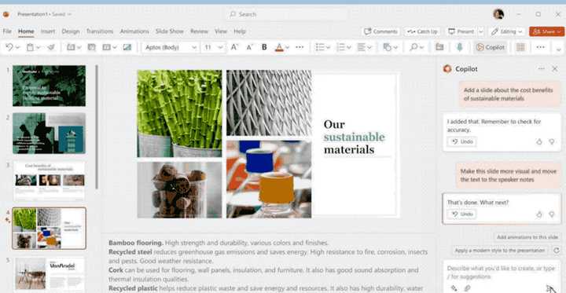The width and height of the screenshot is (566, 293).
Task: Switch to the Transitions tab
Action: pyautogui.click(x=100, y=31)
